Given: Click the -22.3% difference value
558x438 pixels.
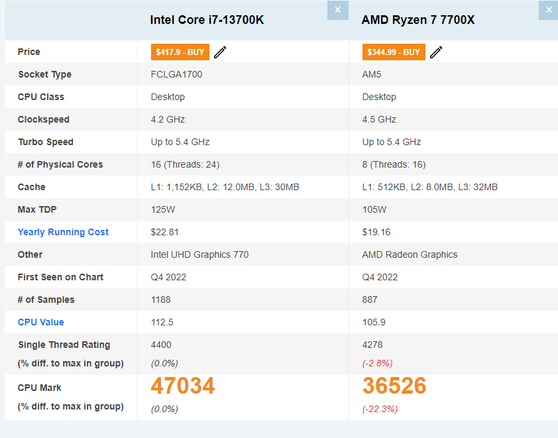Looking at the screenshot, I should pyautogui.click(x=380, y=409).
